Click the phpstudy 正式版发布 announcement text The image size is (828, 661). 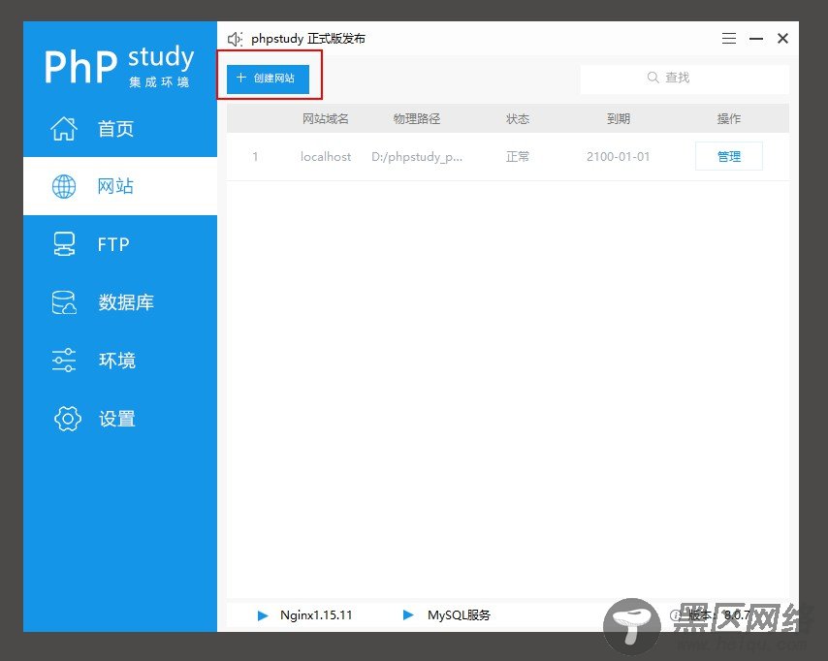(x=308, y=39)
